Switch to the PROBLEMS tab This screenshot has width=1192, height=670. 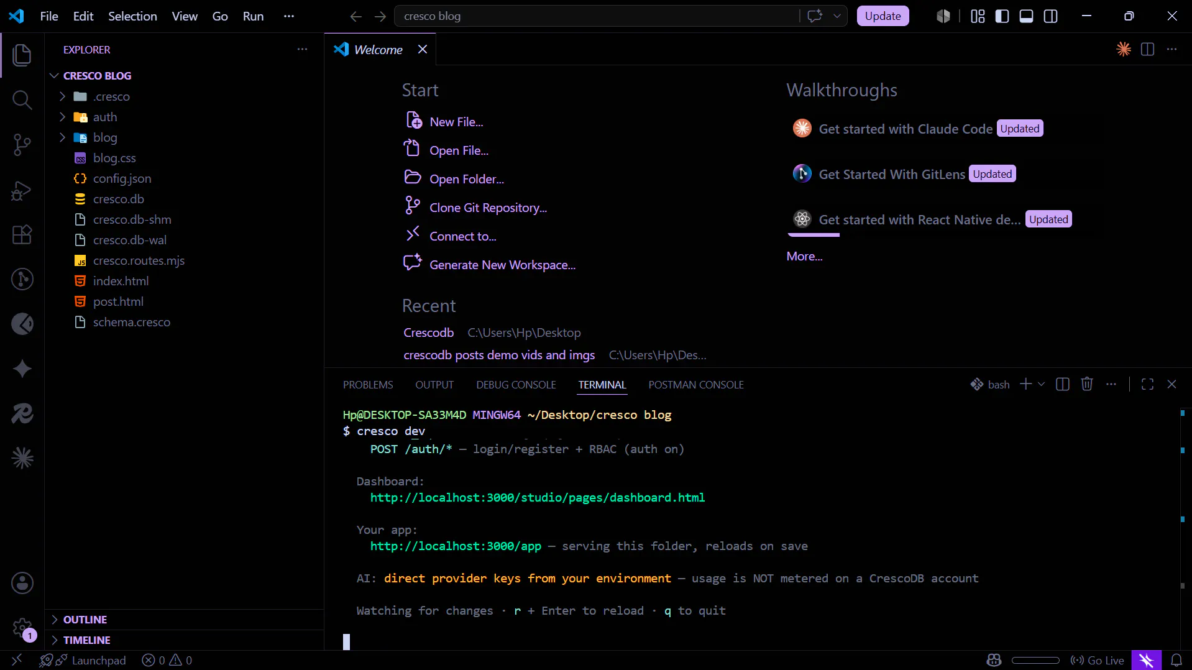[x=368, y=385]
